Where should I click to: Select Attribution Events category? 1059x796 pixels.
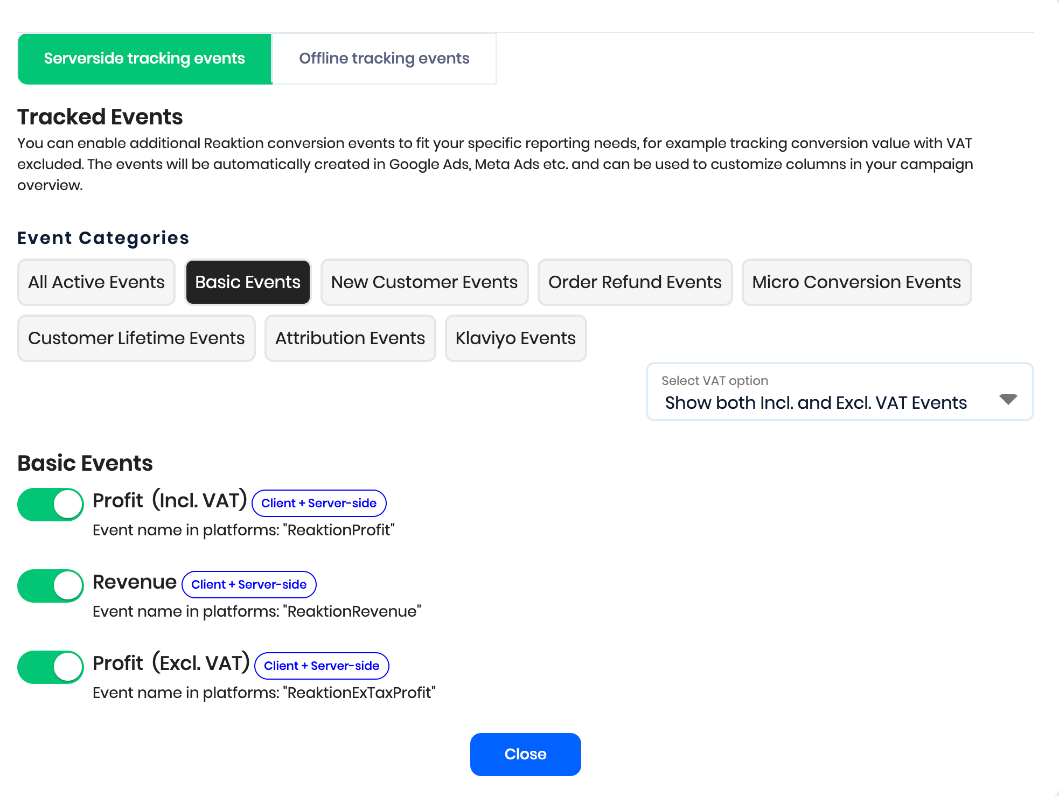point(350,338)
